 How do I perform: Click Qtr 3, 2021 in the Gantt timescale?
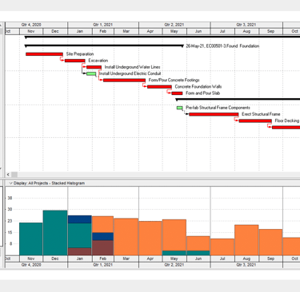[x=246, y=25]
